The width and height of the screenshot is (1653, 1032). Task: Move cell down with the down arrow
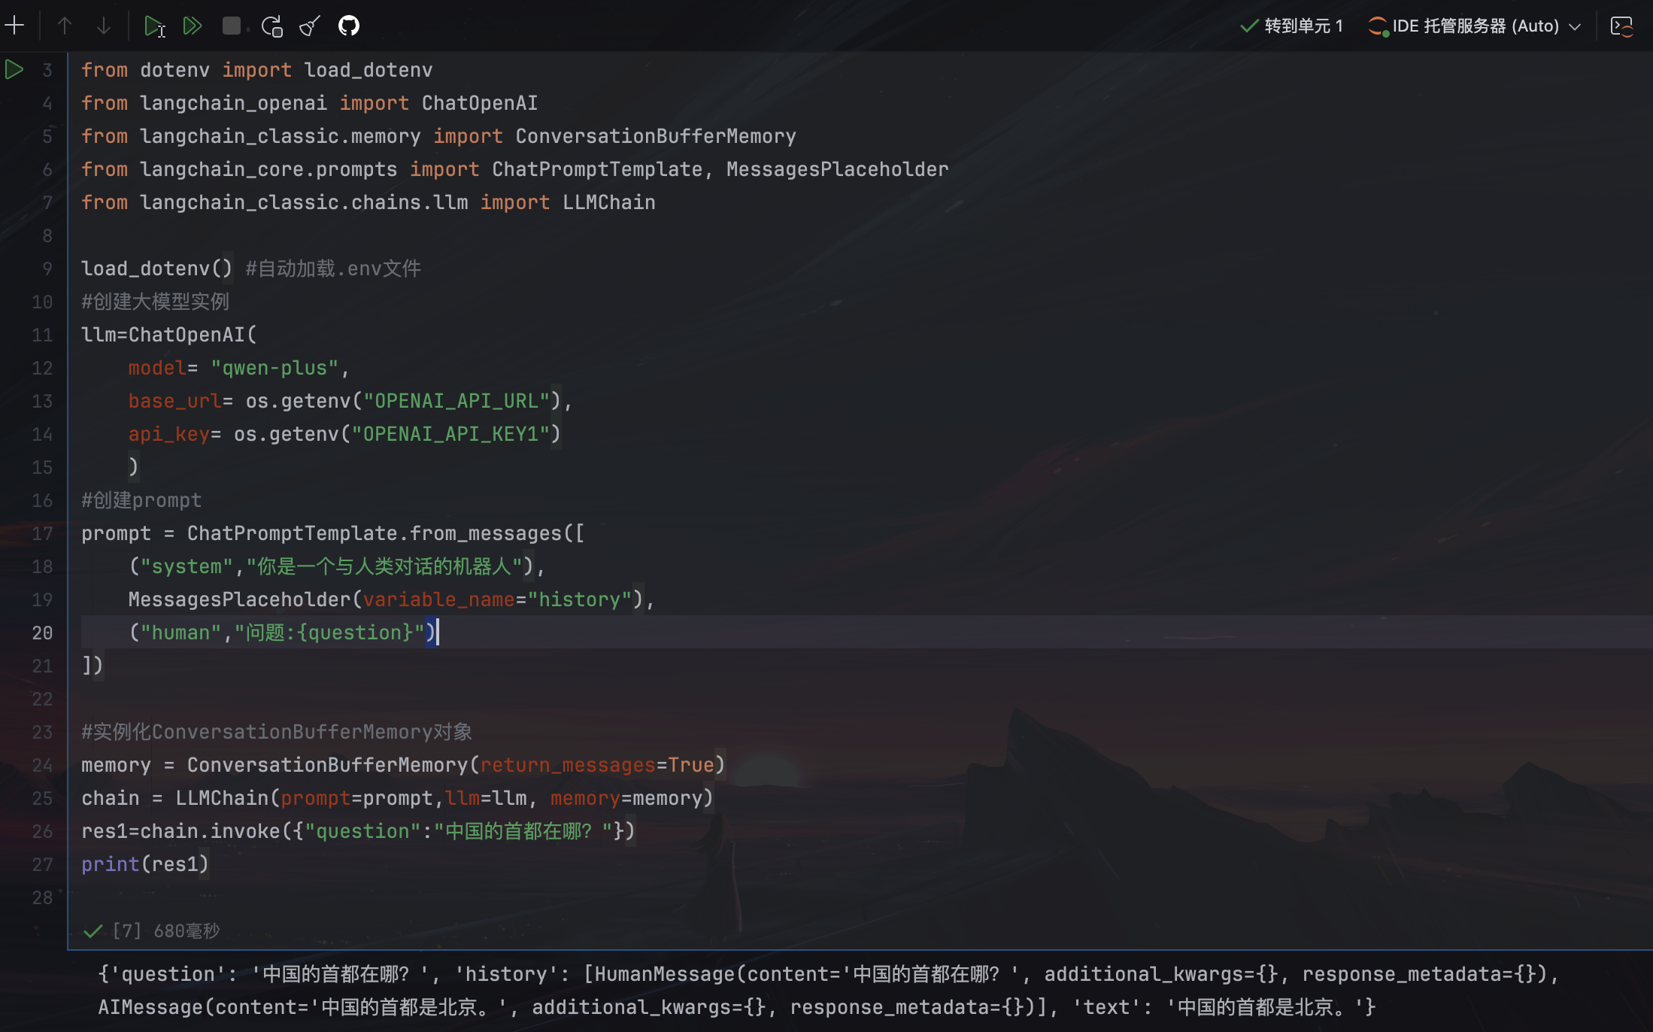click(x=104, y=26)
